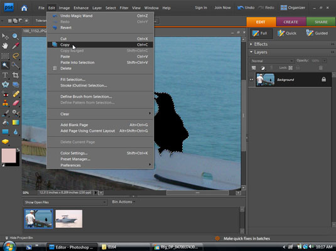Select the Smart Brush tool

click(16, 113)
